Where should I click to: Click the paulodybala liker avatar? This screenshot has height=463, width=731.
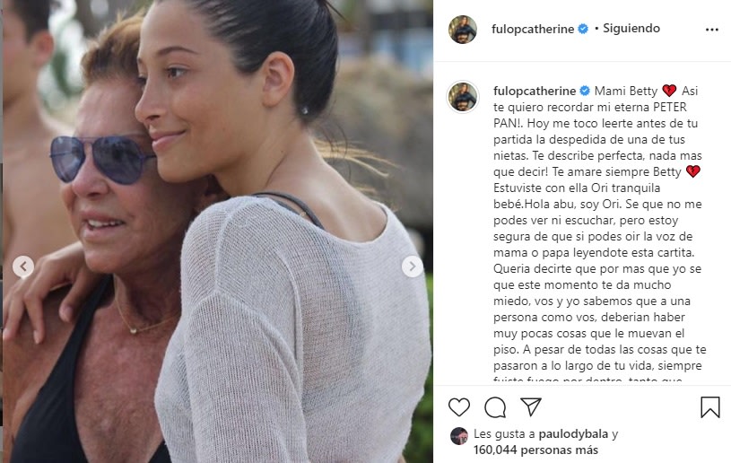click(x=458, y=436)
